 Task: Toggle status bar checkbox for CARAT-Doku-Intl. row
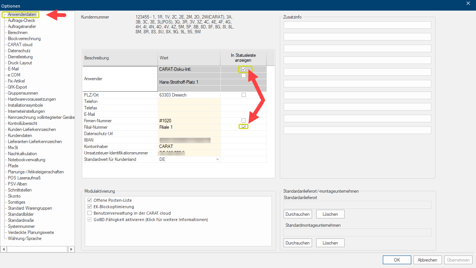point(243,69)
